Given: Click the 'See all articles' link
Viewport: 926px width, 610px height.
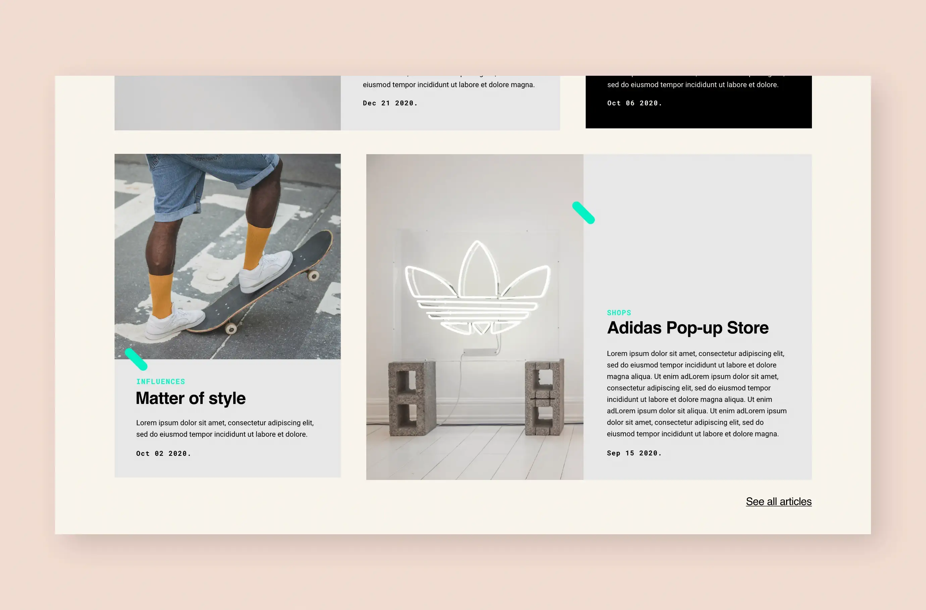Looking at the screenshot, I should tap(778, 501).
